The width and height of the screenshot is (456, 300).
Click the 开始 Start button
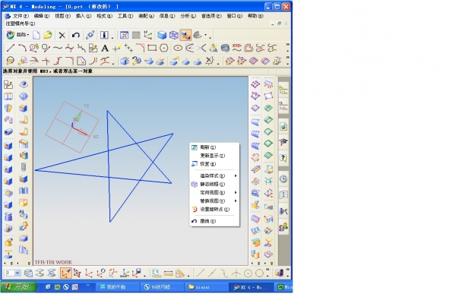click(x=18, y=287)
